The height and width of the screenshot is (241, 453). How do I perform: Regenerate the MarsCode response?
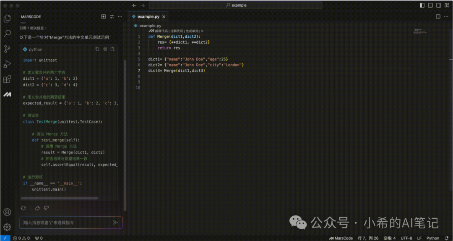click(x=23, y=208)
